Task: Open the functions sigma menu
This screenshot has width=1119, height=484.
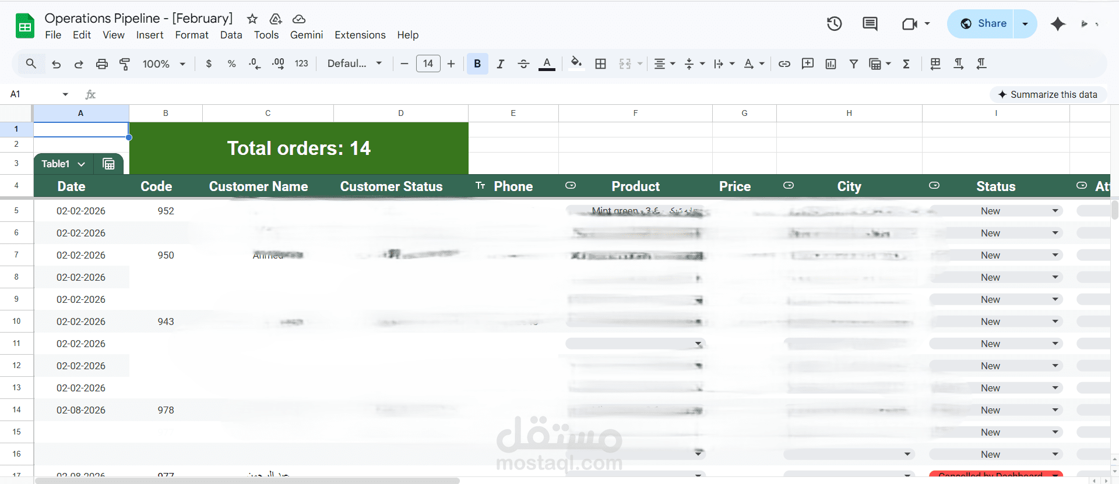Action: pos(906,64)
